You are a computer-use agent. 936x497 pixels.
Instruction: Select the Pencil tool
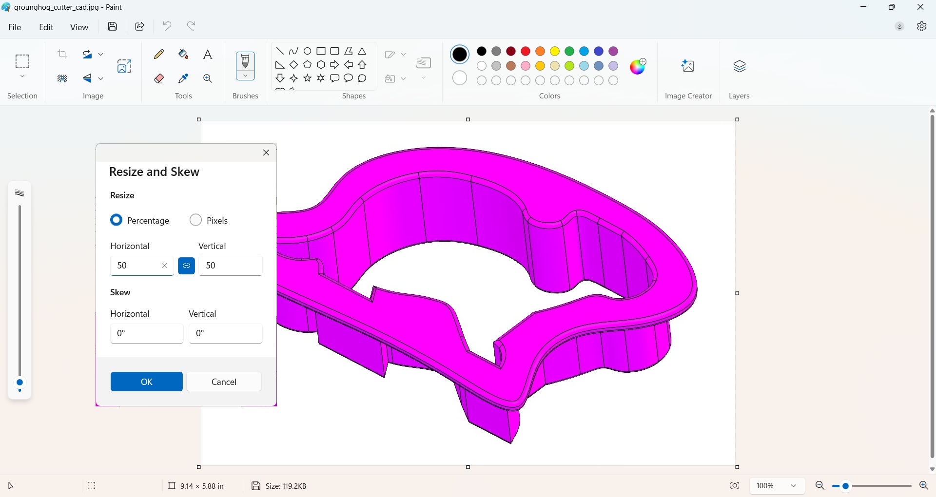coord(159,54)
